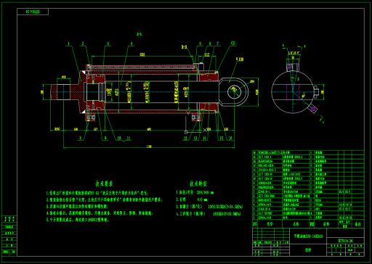
Task: Click the 组件 title block cell
Action: [308, 250]
